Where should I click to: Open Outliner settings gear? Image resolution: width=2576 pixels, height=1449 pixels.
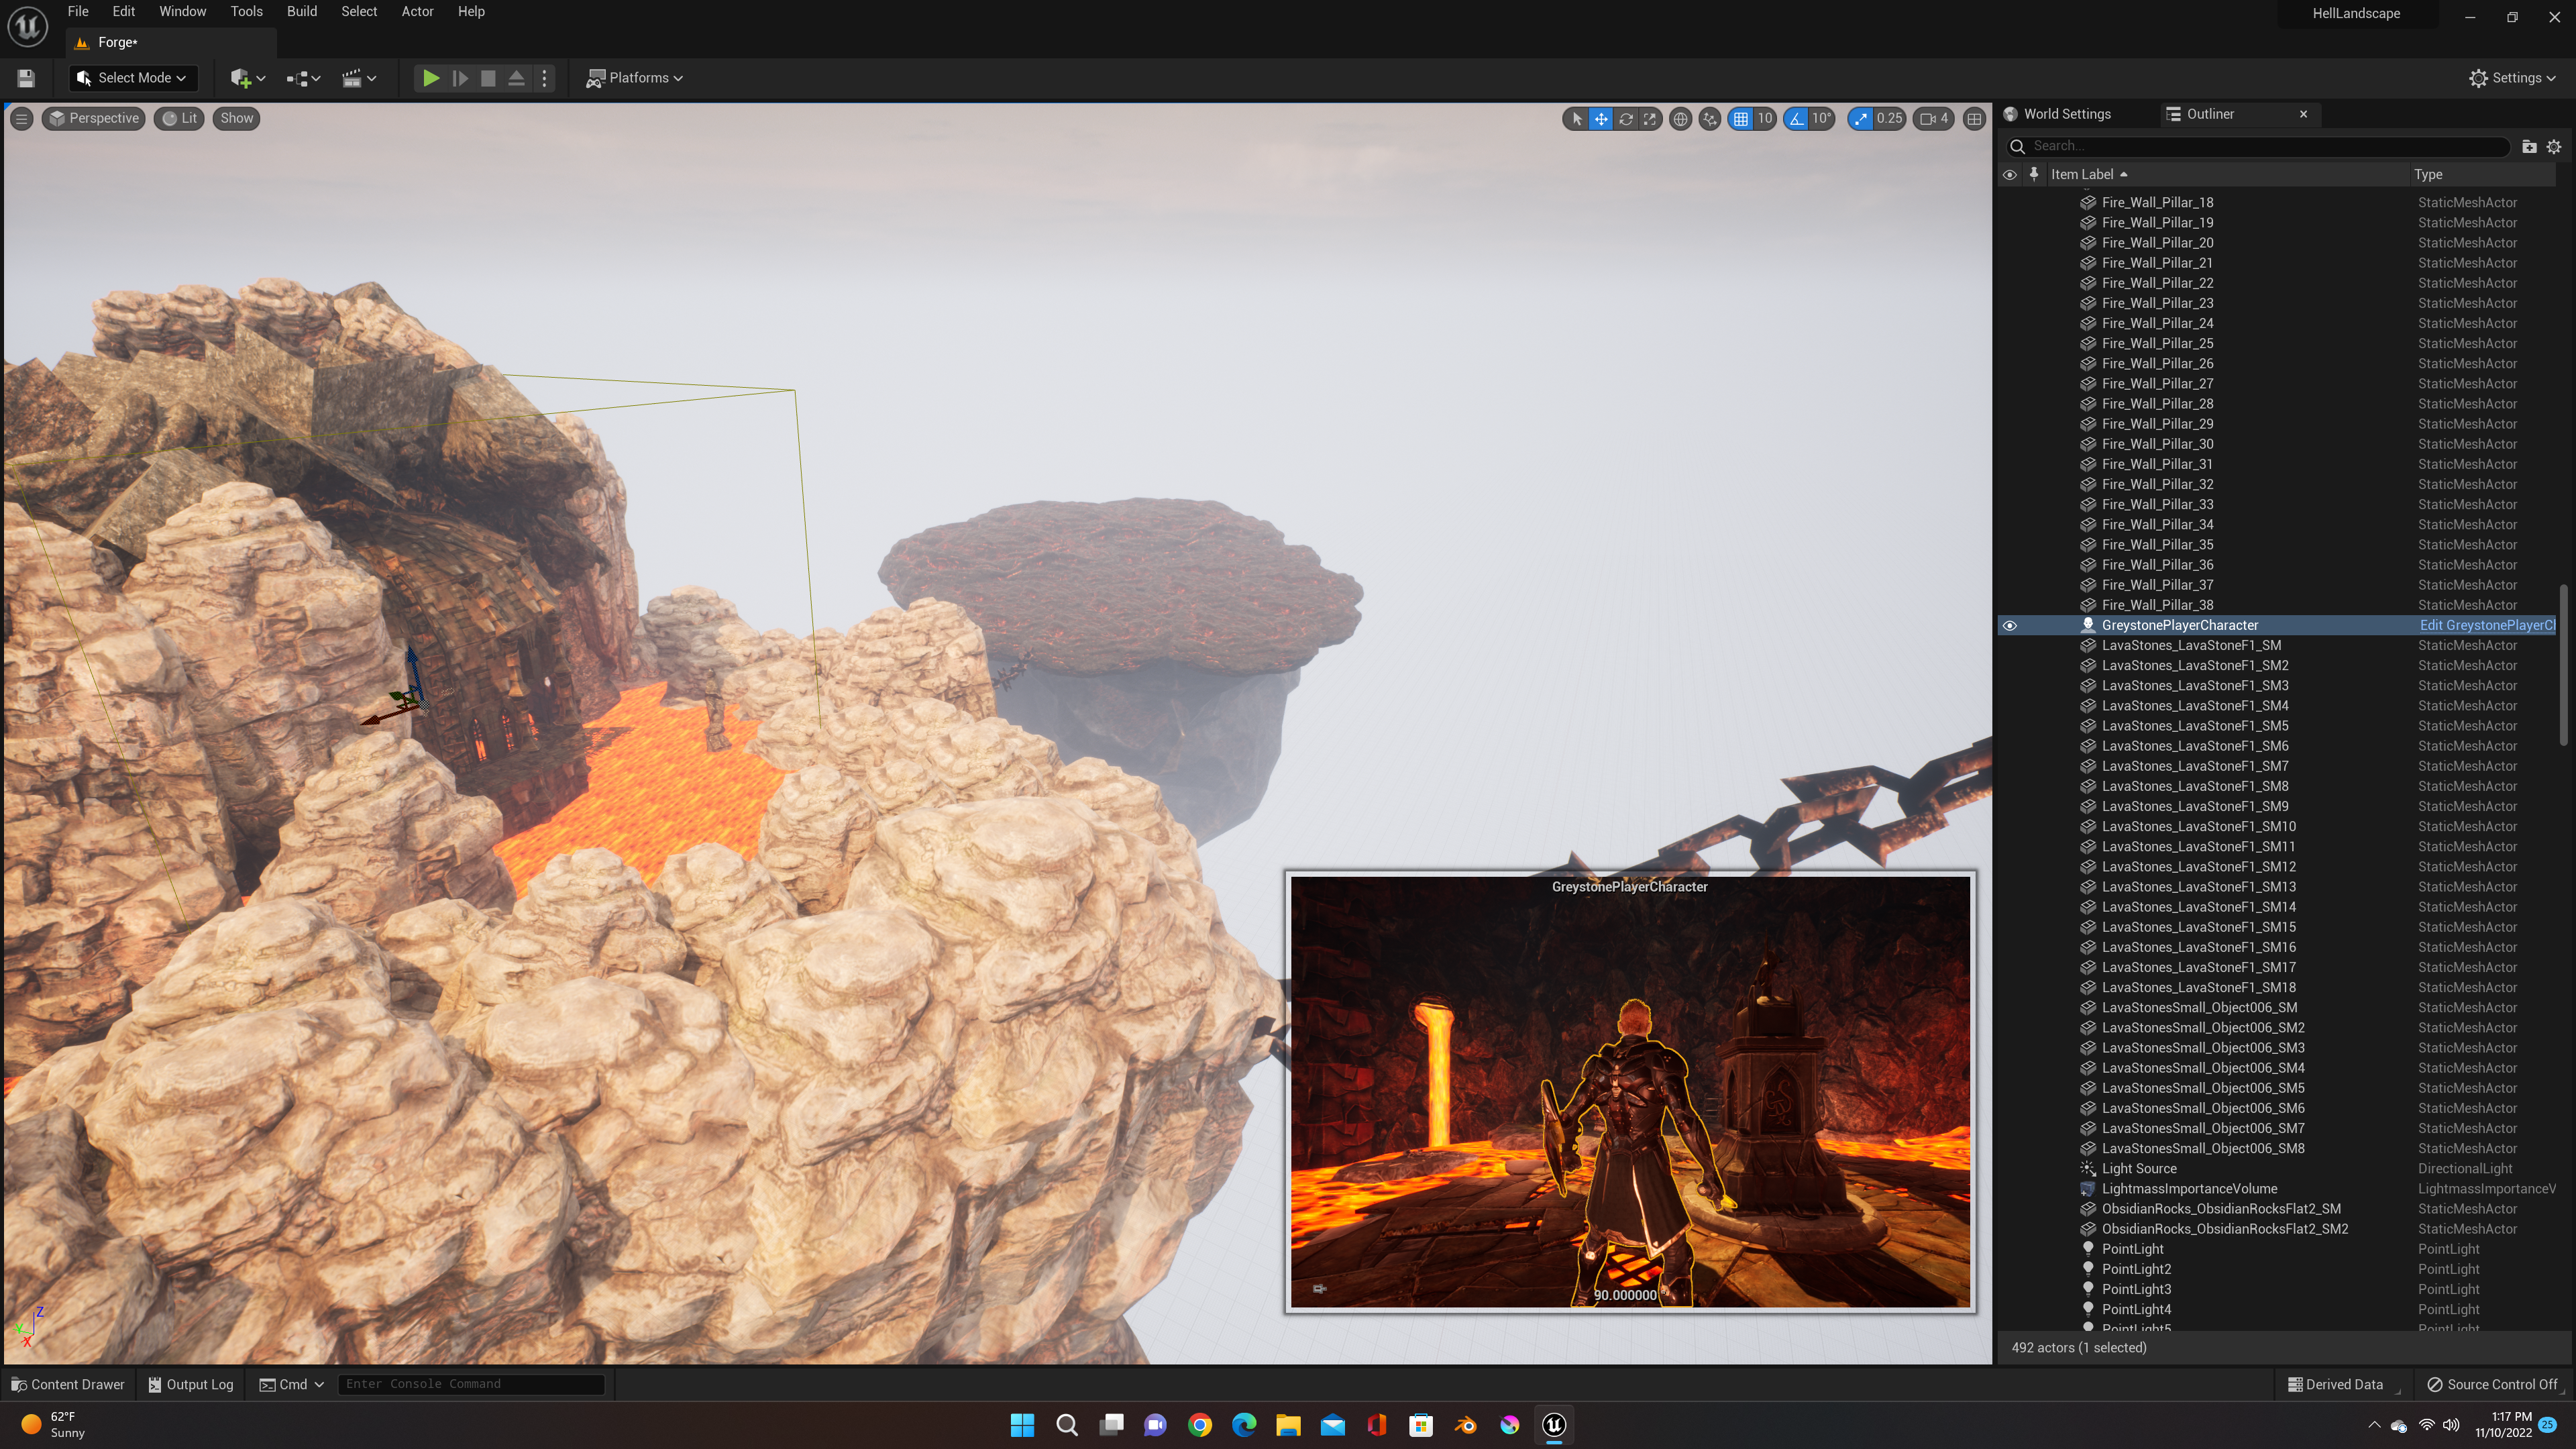tap(2554, 146)
